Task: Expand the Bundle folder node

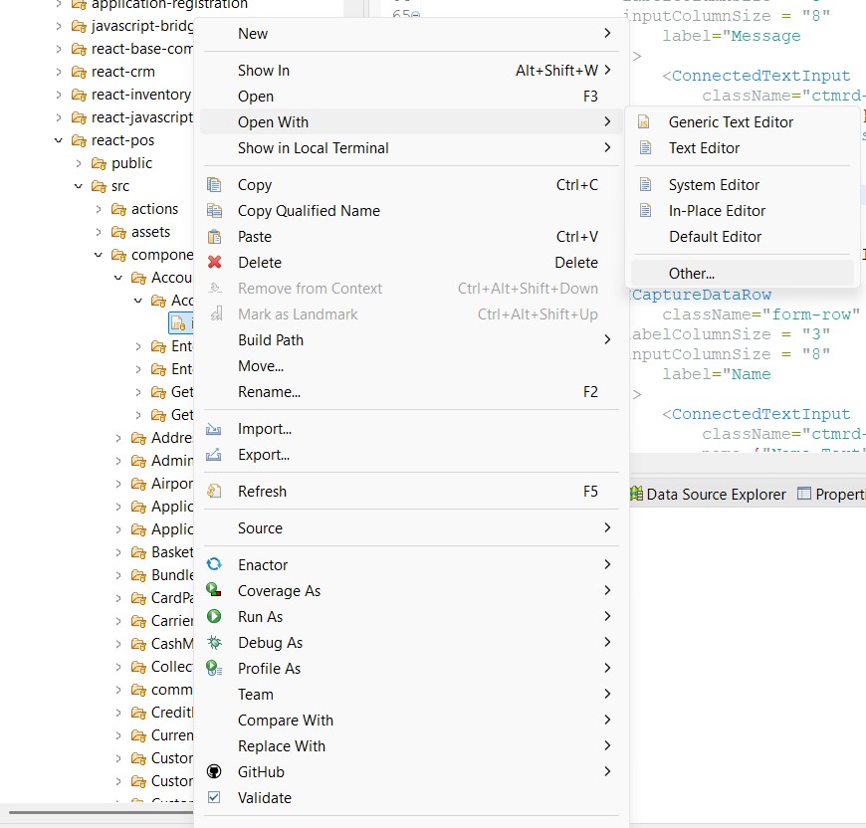Action: pyautogui.click(x=118, y=575)
